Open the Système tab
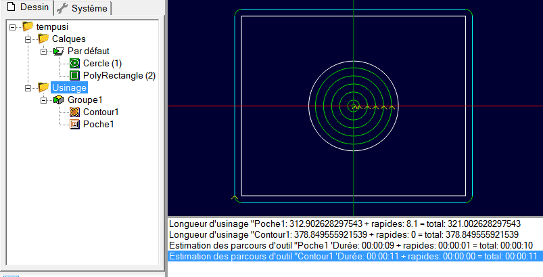Image resolution: width=543 pixels, height=277 pixels. (82, 9)
